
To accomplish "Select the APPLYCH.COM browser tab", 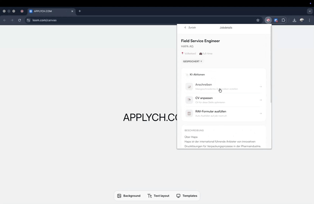I will click(52, 11).
